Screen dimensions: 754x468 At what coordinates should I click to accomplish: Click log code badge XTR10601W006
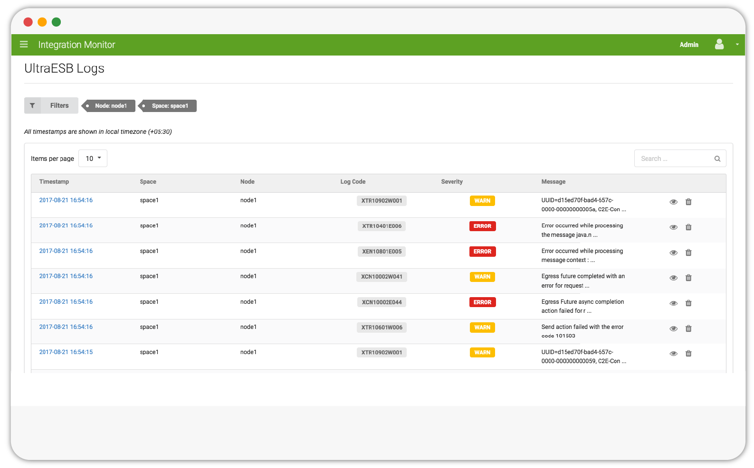coord(382,328)
